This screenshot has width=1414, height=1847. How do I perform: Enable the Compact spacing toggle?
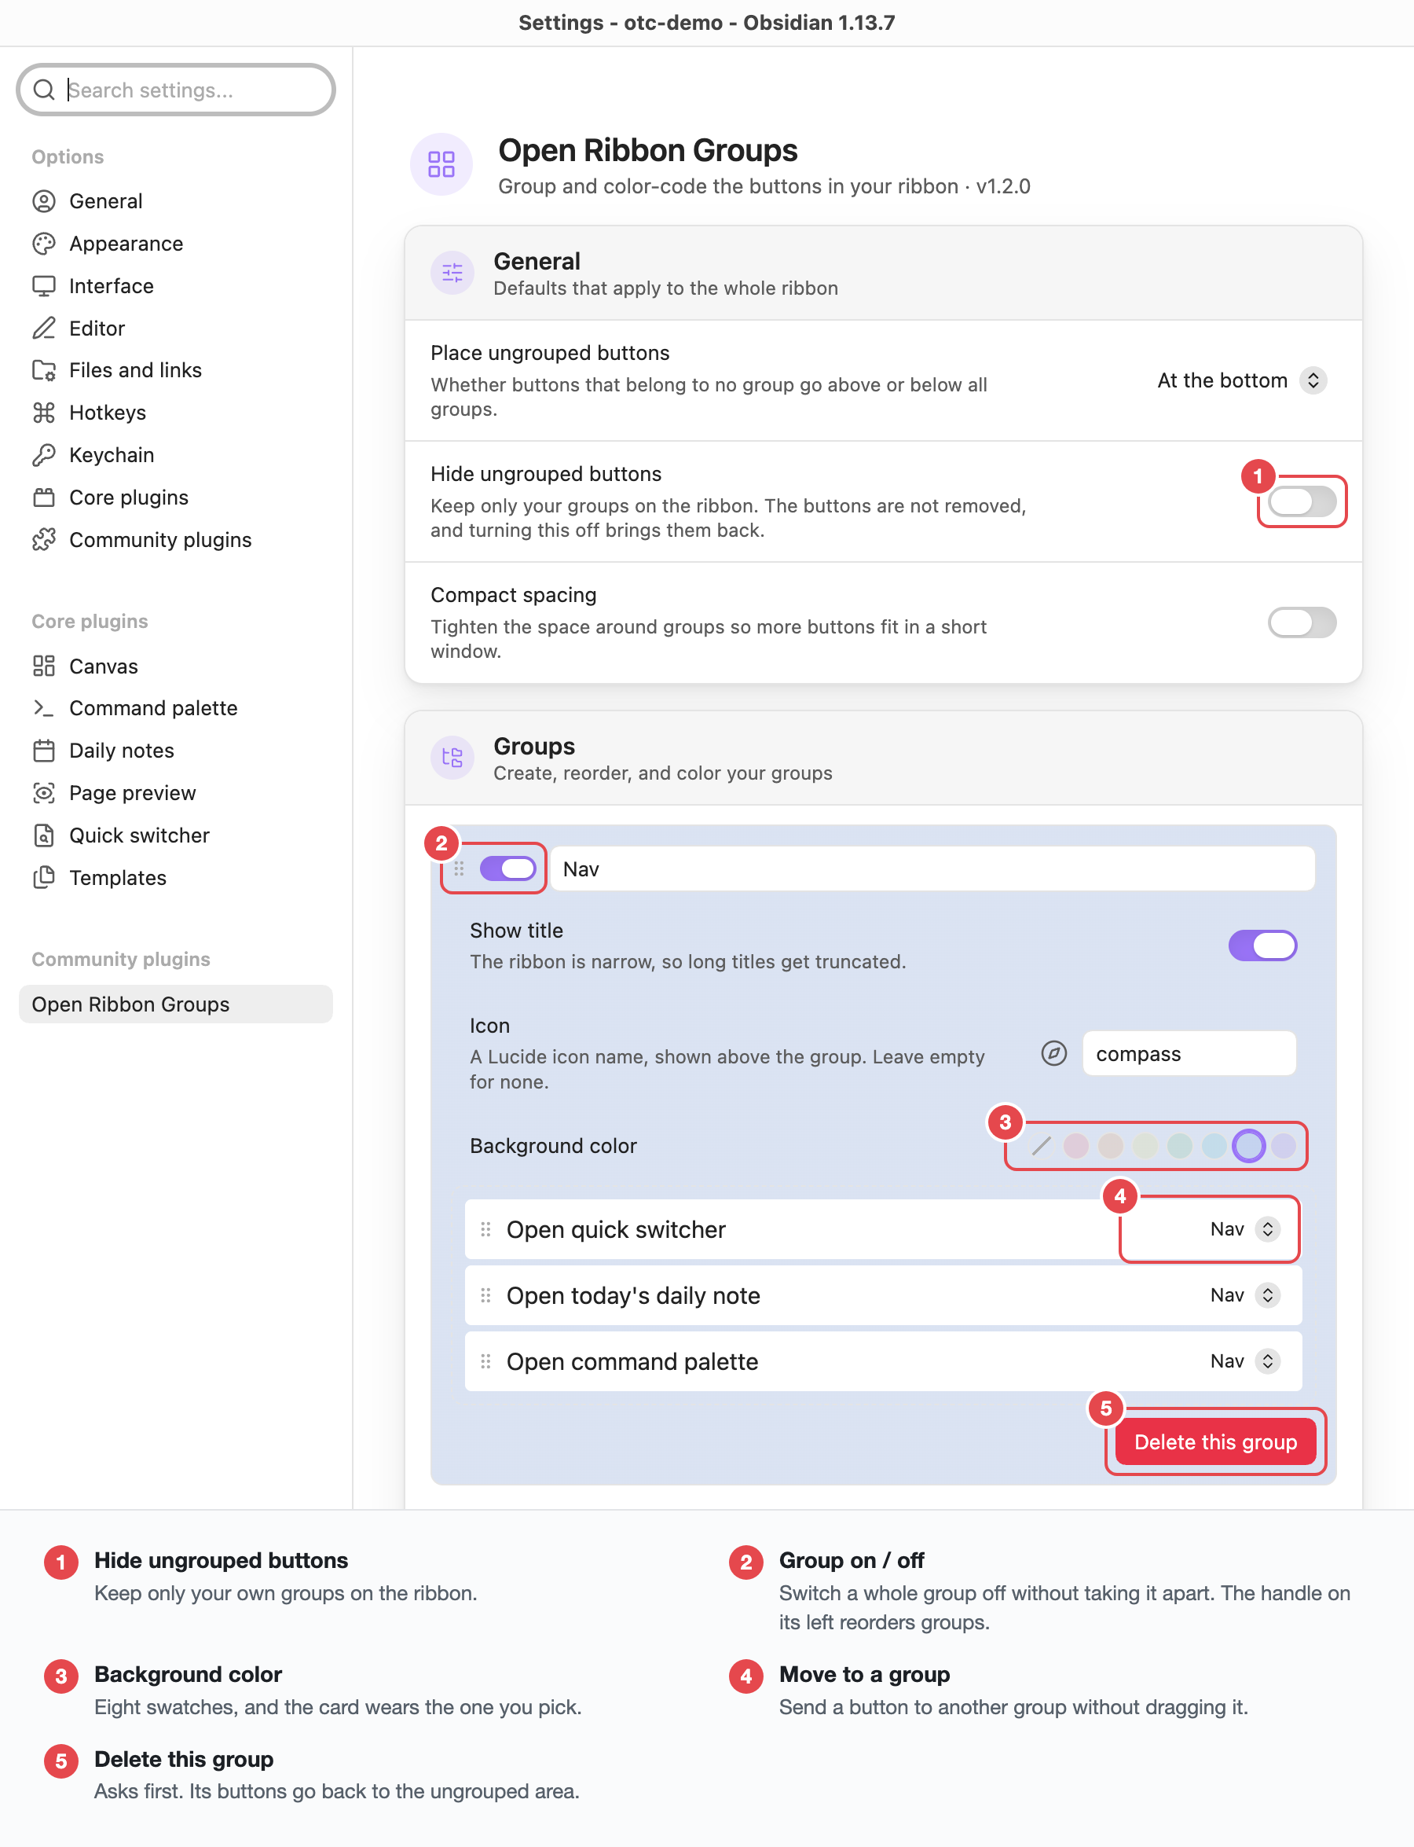(x=1301, y=622)
